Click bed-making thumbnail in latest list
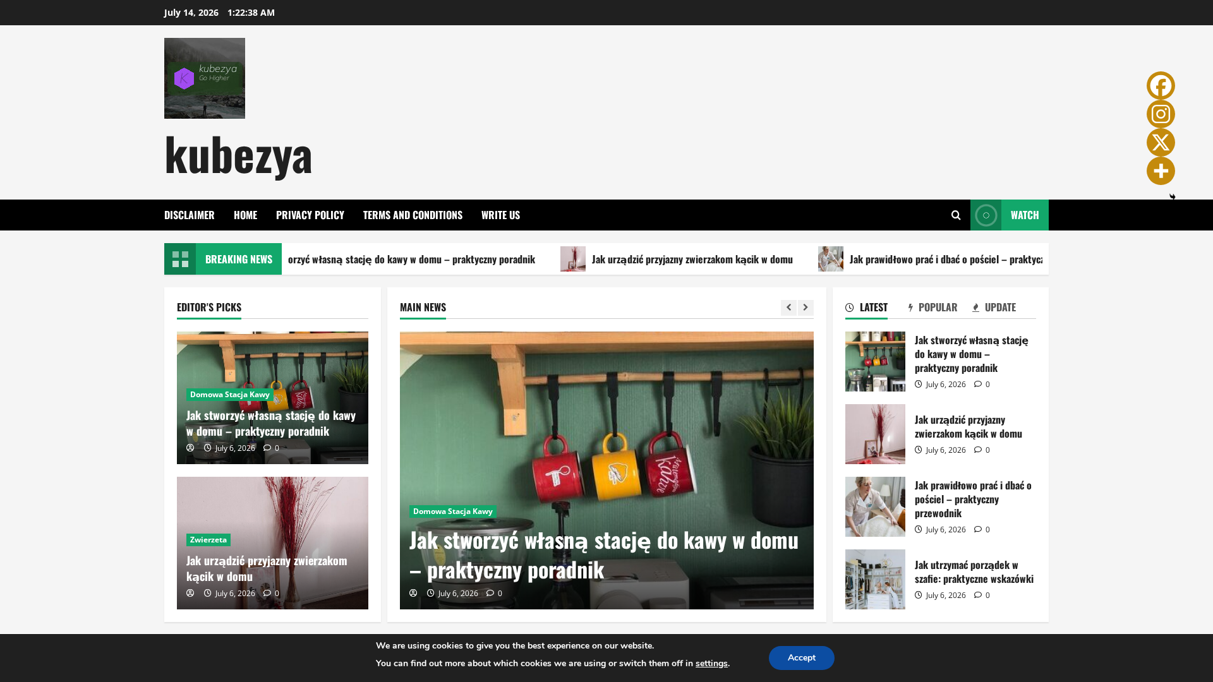The width and height of the screenshot is (1213, 682). coord(875,507)
